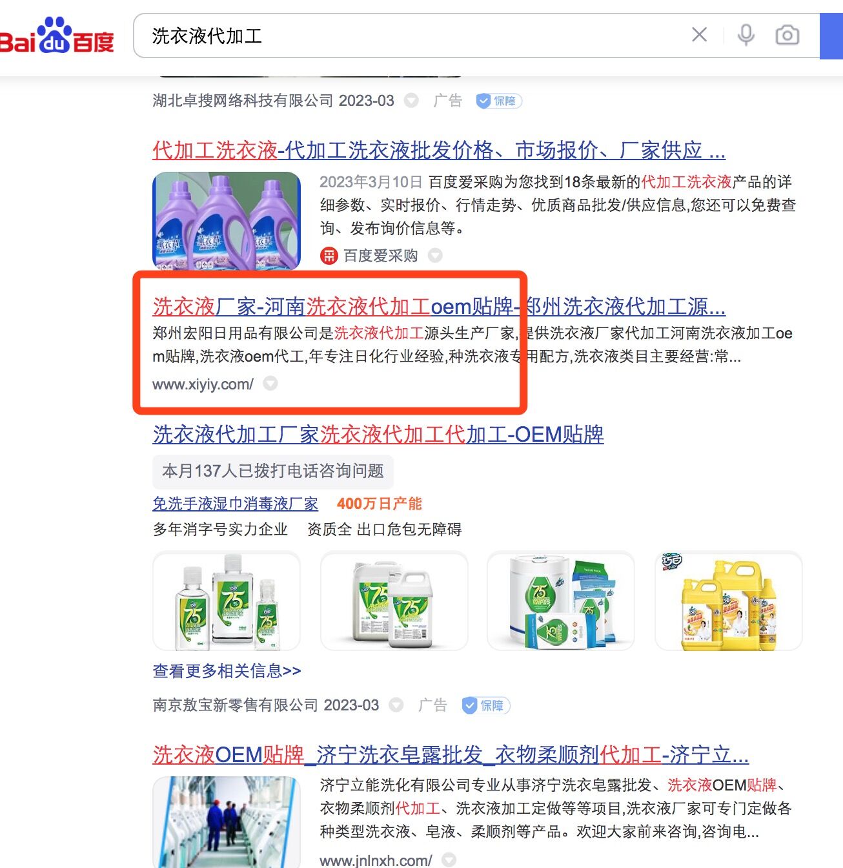Open 洗衣液厂家-河南洗衣液代加工oem贴牌 result
Viewport: 843px width, 868px height.
coord(439,306)
